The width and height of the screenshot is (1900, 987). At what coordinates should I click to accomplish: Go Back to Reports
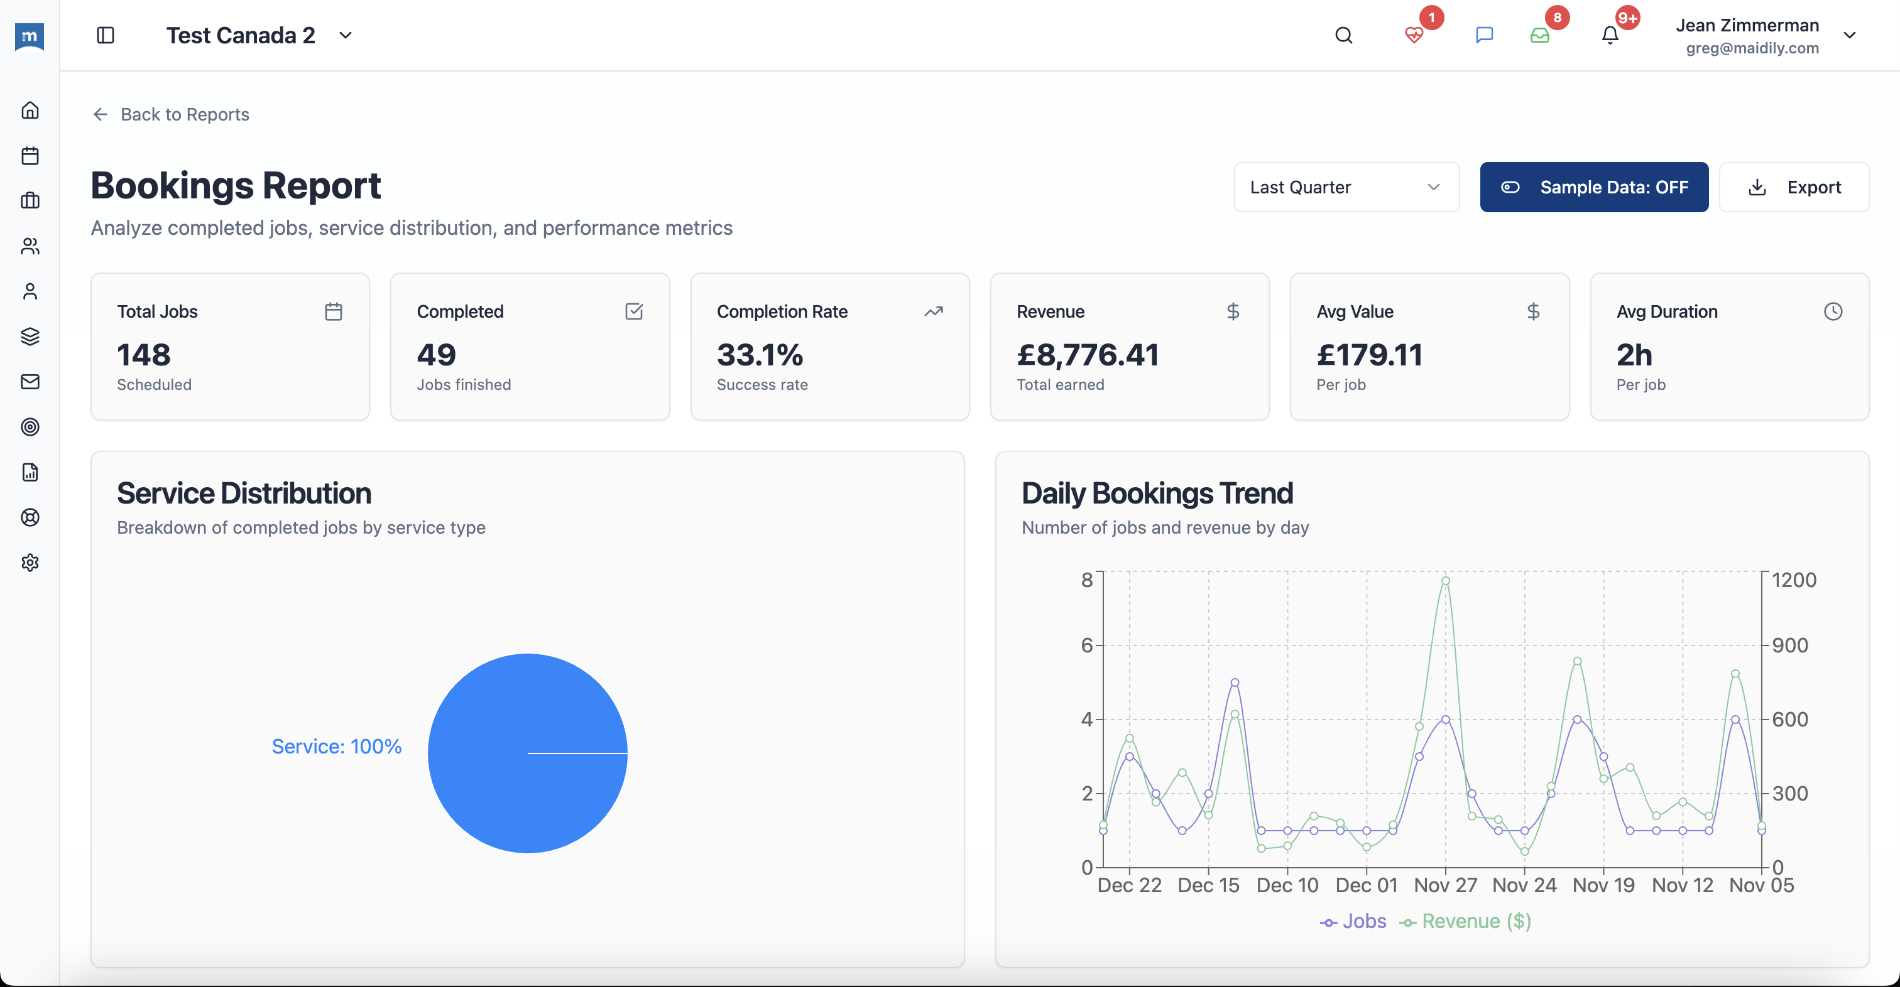pos(170,114)
